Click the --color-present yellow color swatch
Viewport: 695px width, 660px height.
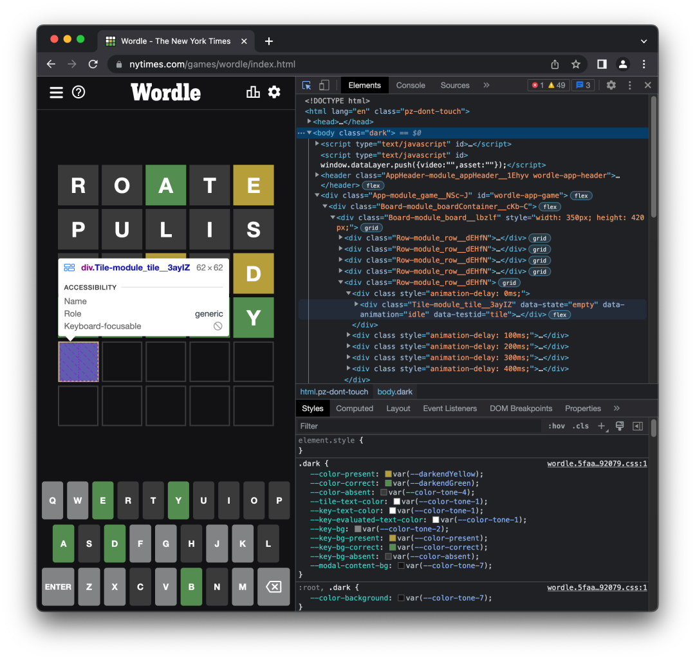click(x=388, y=474)
